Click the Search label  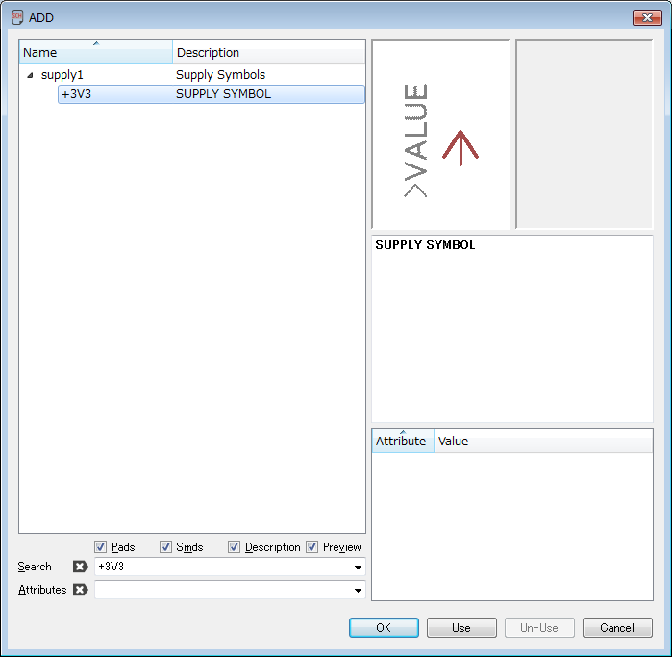click(x=35, y=567)
